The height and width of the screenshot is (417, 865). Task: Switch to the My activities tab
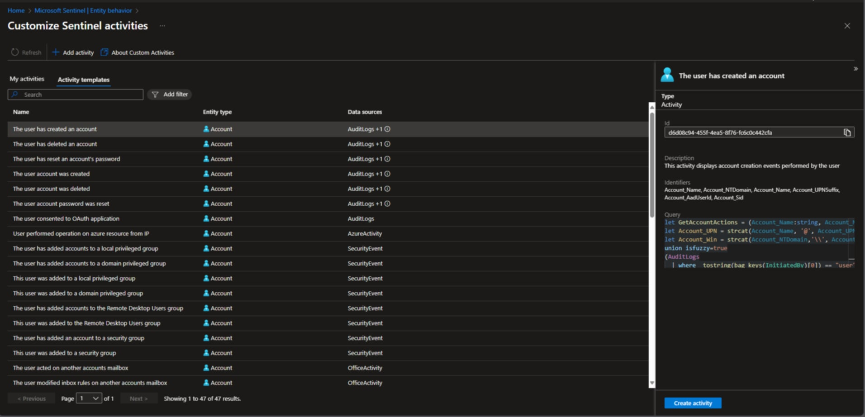coord(27,79)
